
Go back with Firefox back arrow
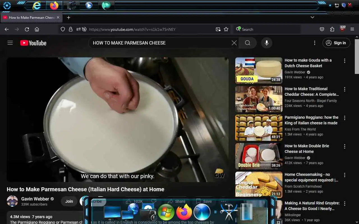(x=7, y=29)
